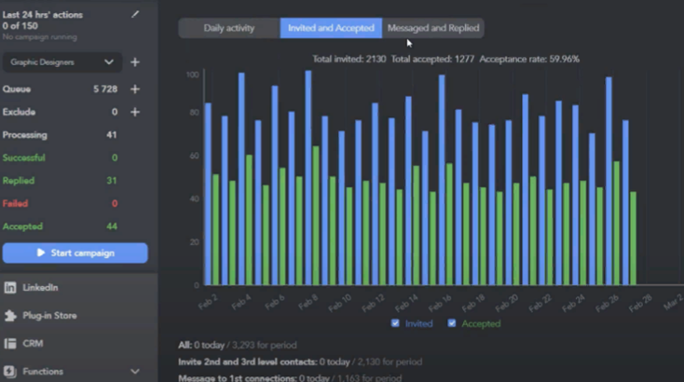Click the All: 0 today summary line

pyautogui.click(x=238, y=345)
